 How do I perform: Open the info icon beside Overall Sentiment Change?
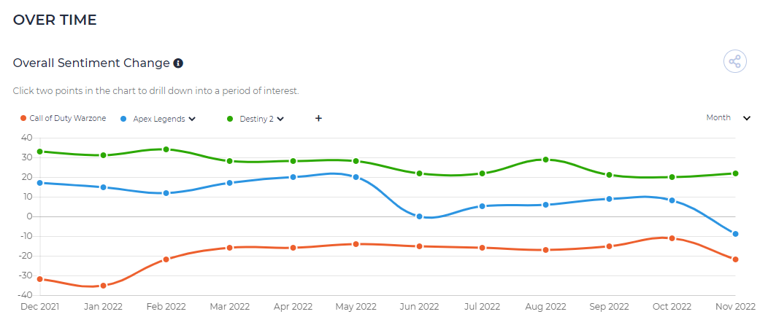pyautogui.click(x=179, y=63)
